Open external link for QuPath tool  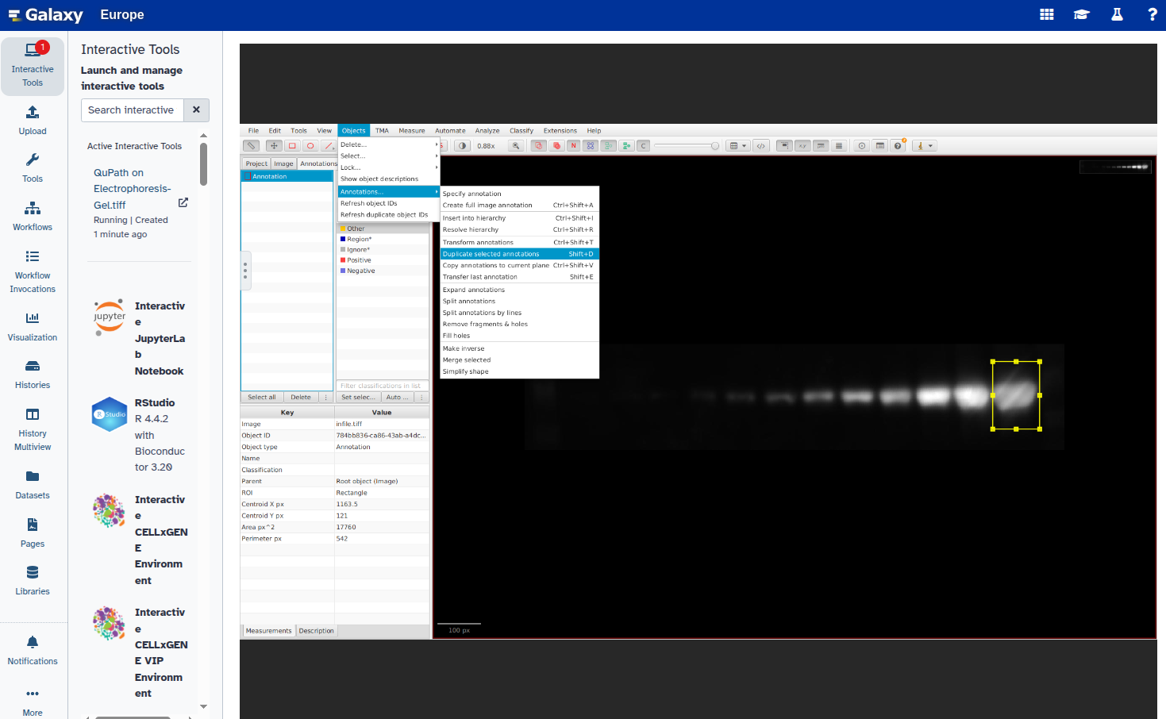click(x=183, y=203)
